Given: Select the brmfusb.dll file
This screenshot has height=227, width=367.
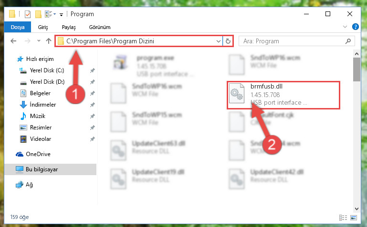Looking at the screenshot, I should point(283,95).
